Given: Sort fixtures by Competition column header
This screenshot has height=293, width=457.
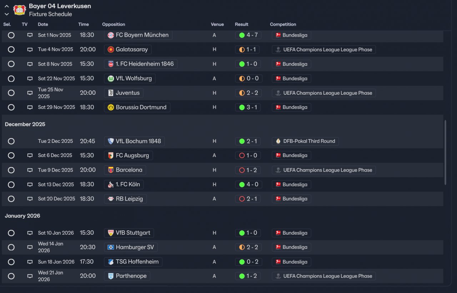Looking at the screenshot, I should (283, 25).
